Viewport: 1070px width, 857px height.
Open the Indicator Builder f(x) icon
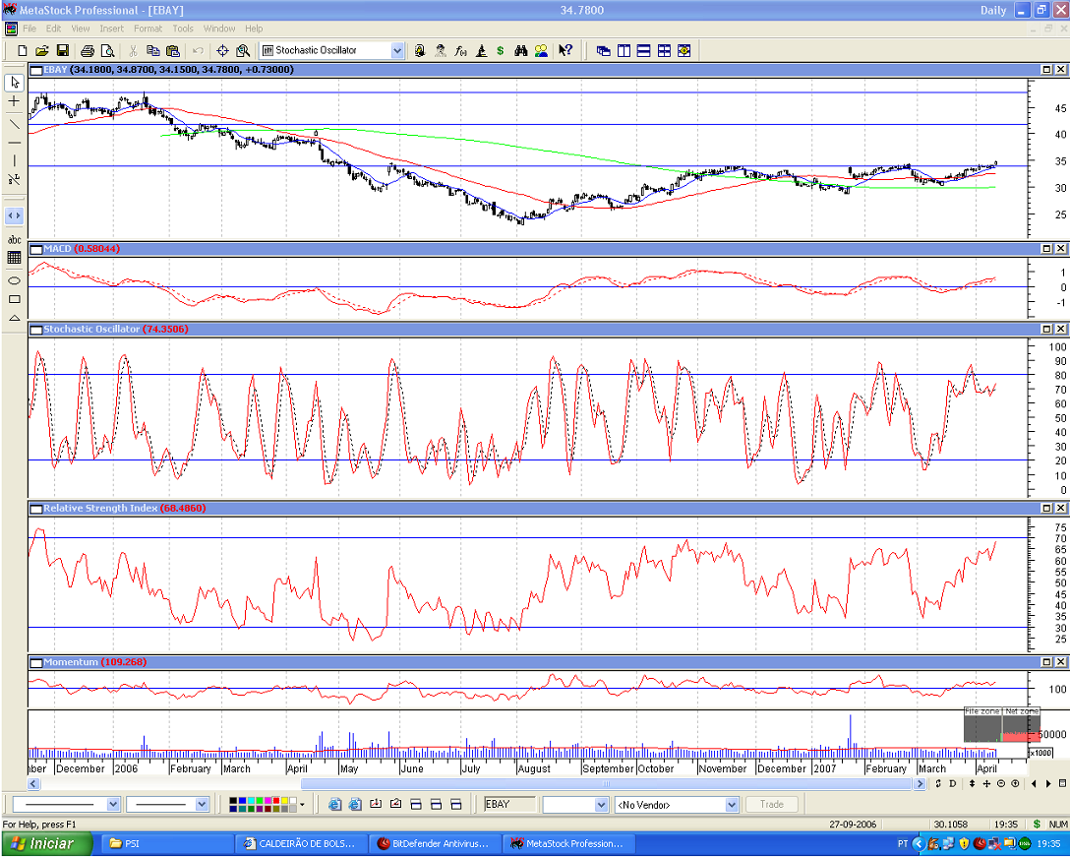[460, 50]
